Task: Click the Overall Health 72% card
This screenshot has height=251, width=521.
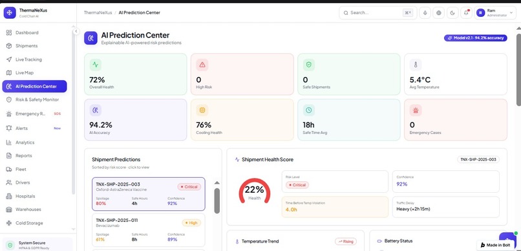Action: click(136, 74)
